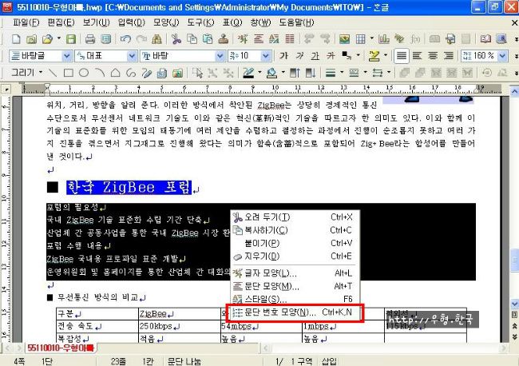Image resolution: width=519 pixels, height=366 pixels.
Task: Select justify alignment button
Action: click(401, 56)
